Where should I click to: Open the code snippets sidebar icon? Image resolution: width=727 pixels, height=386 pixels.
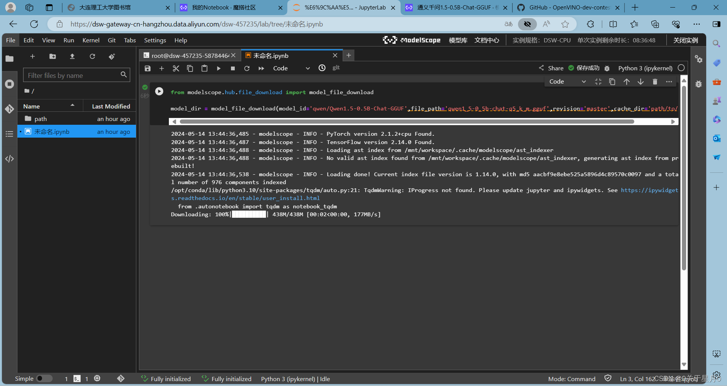coord(9,159)
